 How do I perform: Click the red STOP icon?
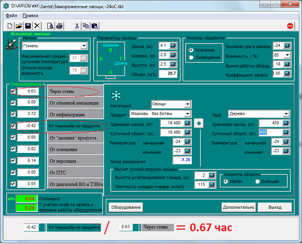click(290, 26)
